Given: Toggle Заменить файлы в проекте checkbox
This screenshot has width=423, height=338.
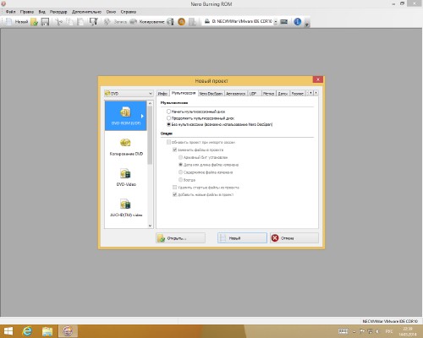Looking at the screenshot, I should tap(174, 150).
